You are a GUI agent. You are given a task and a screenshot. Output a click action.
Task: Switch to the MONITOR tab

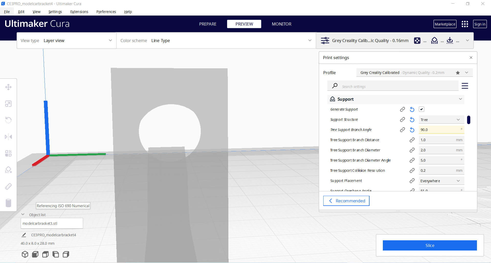point(281,24)
